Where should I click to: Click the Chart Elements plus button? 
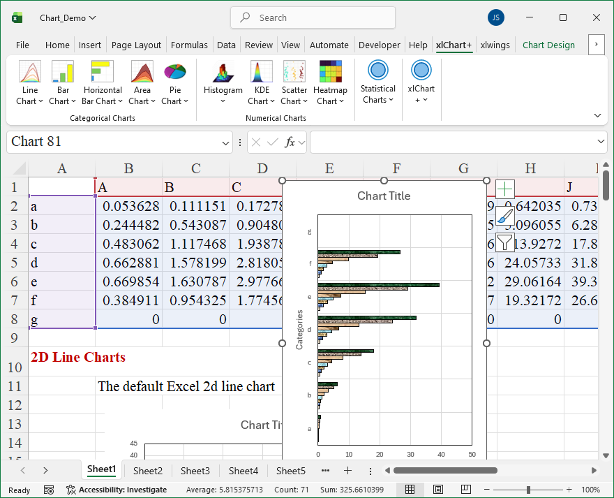[504, 189]
